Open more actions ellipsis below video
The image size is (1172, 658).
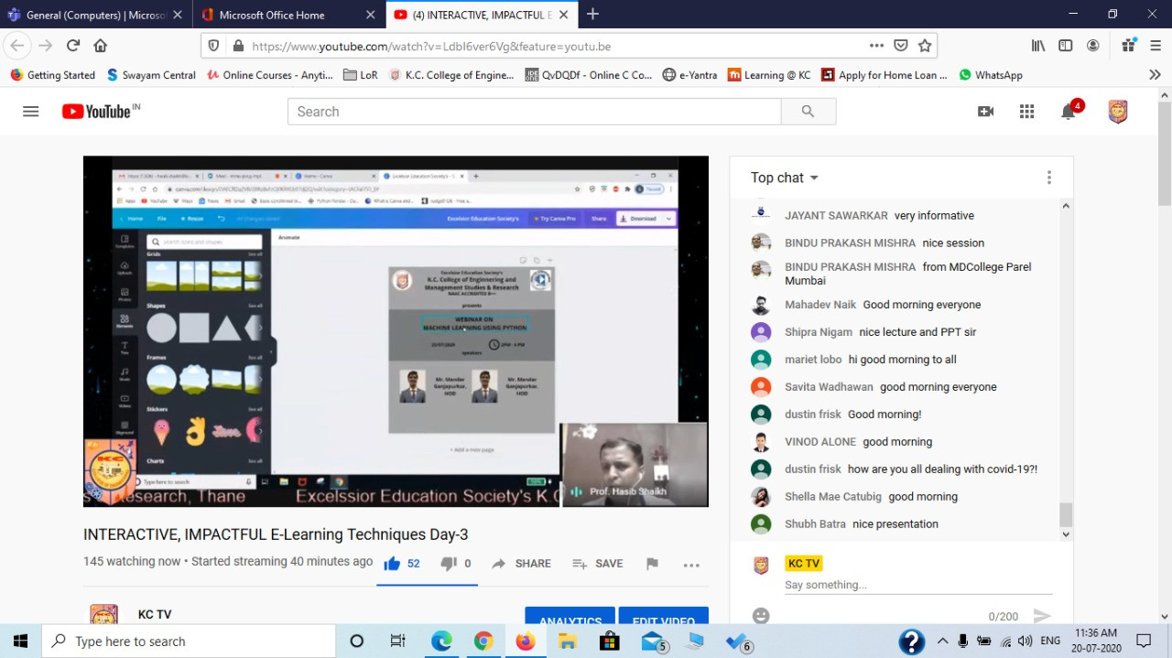691,565
